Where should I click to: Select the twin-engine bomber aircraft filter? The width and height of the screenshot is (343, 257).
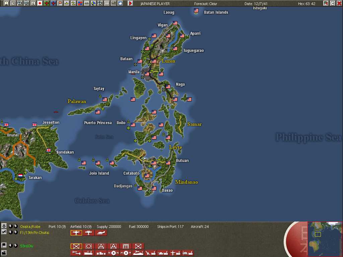[x=88, y=233]
